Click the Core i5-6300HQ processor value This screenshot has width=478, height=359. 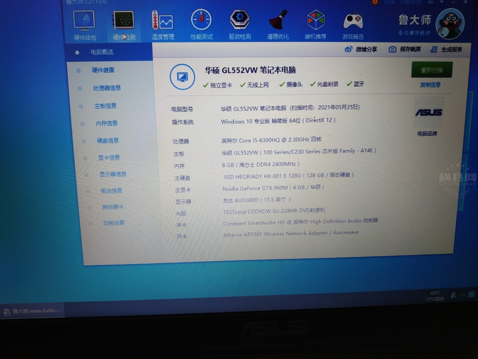(x=272, y=140)
